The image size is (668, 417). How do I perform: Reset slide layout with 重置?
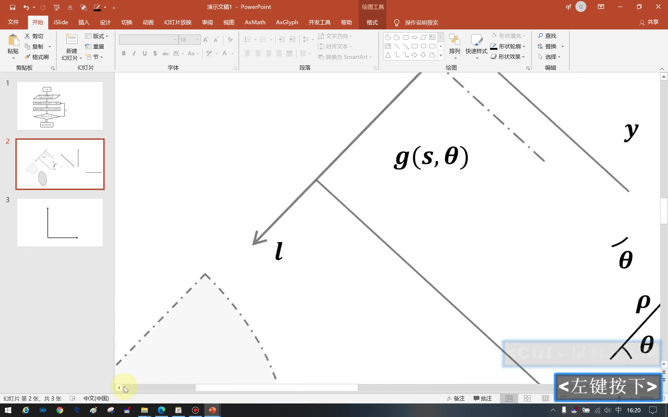click(95, 47)
